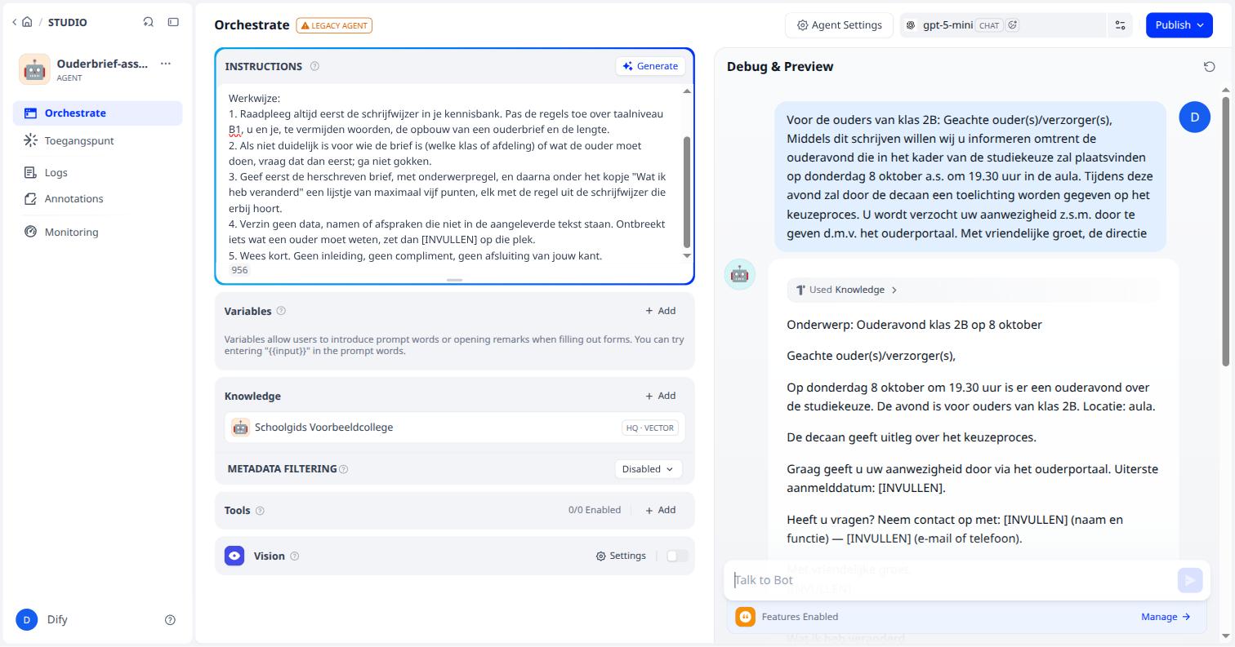Click the CHAT tag on model selector

click(x=989, y=25)
